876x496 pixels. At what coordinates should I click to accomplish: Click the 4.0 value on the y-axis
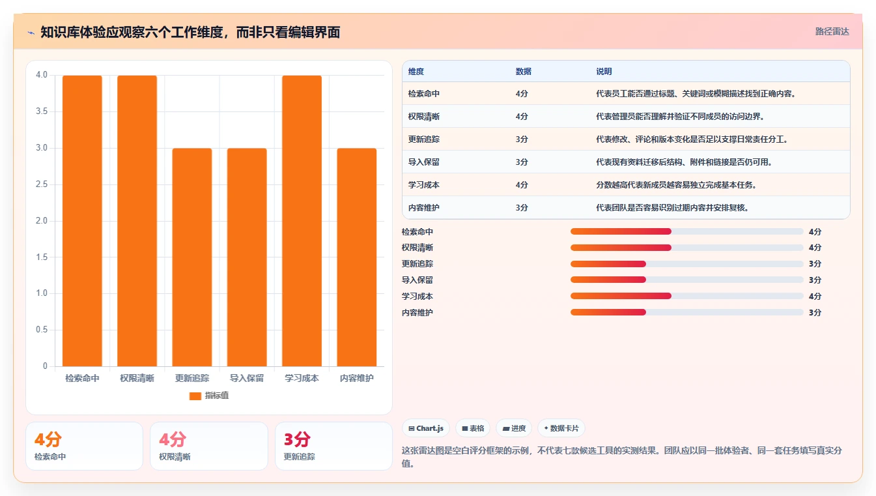coord(42,75)
